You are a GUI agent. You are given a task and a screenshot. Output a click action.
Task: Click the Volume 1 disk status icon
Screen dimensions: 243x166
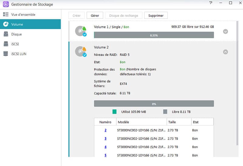pos(81,31)
